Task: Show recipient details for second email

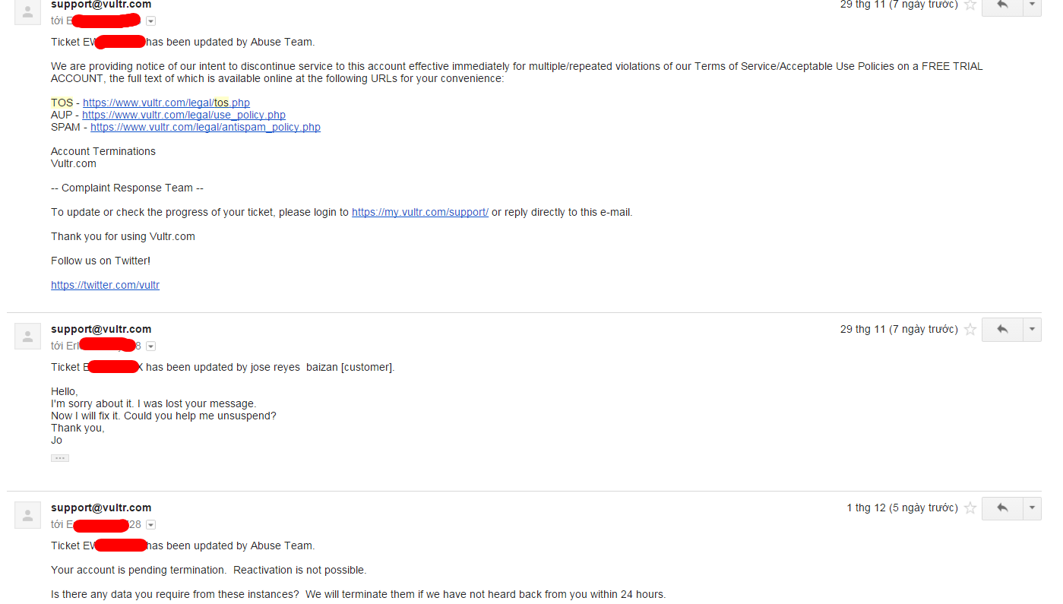Action: tap(150, 346)
